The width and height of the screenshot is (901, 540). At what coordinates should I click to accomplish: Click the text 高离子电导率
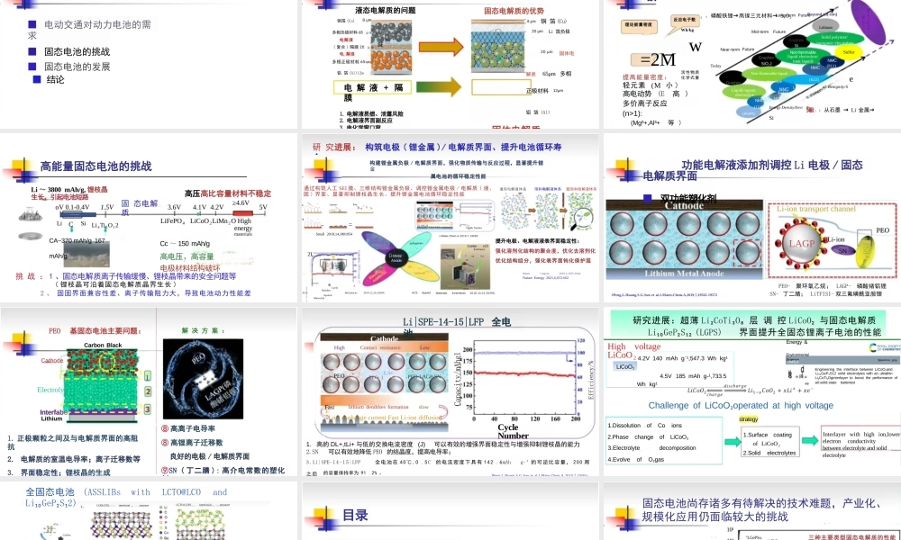[193, 428]
